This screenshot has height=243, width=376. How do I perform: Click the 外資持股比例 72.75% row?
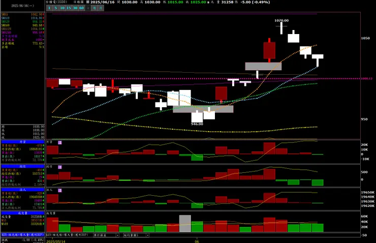(x=23, y=160)
